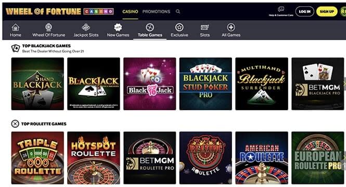Launch the 5 Hand Blackjack game

tap(37, 84)
